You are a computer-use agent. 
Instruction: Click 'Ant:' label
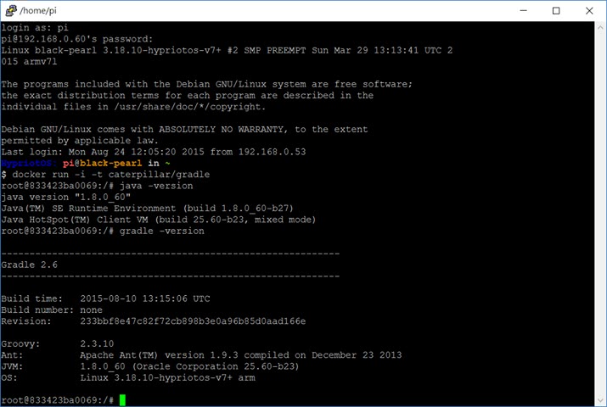[12, 354]
